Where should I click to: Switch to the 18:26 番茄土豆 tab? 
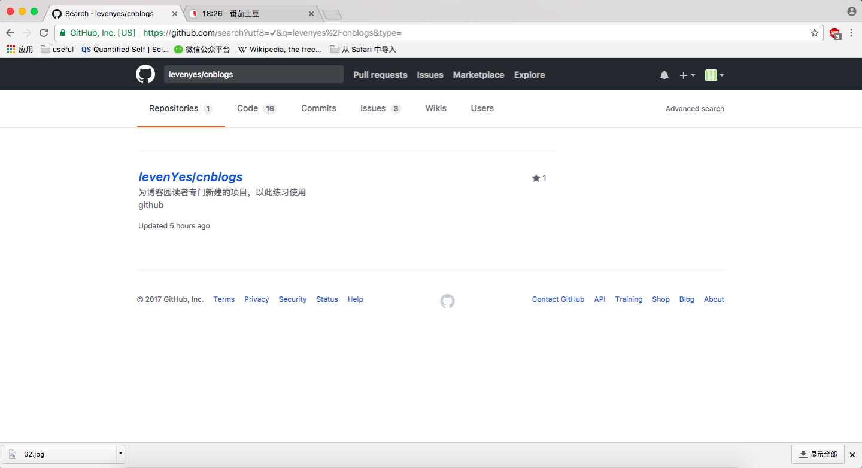click(251, 13)
